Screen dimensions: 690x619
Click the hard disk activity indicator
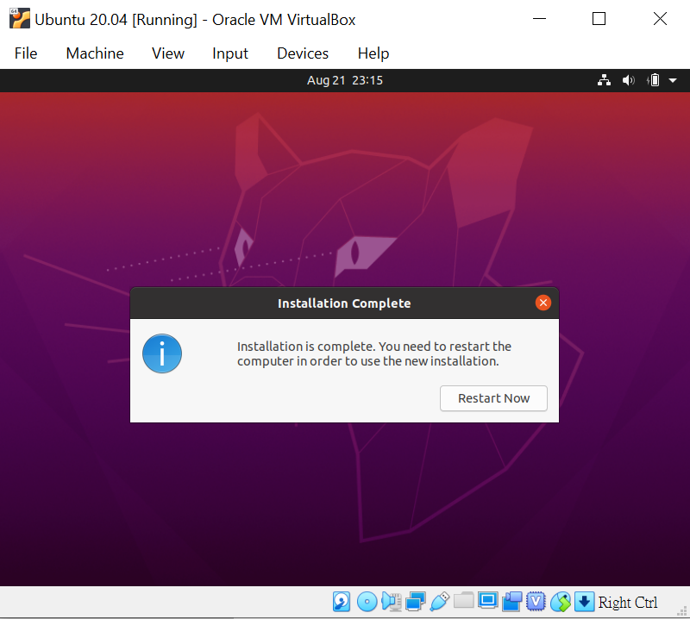click(342, 602)
